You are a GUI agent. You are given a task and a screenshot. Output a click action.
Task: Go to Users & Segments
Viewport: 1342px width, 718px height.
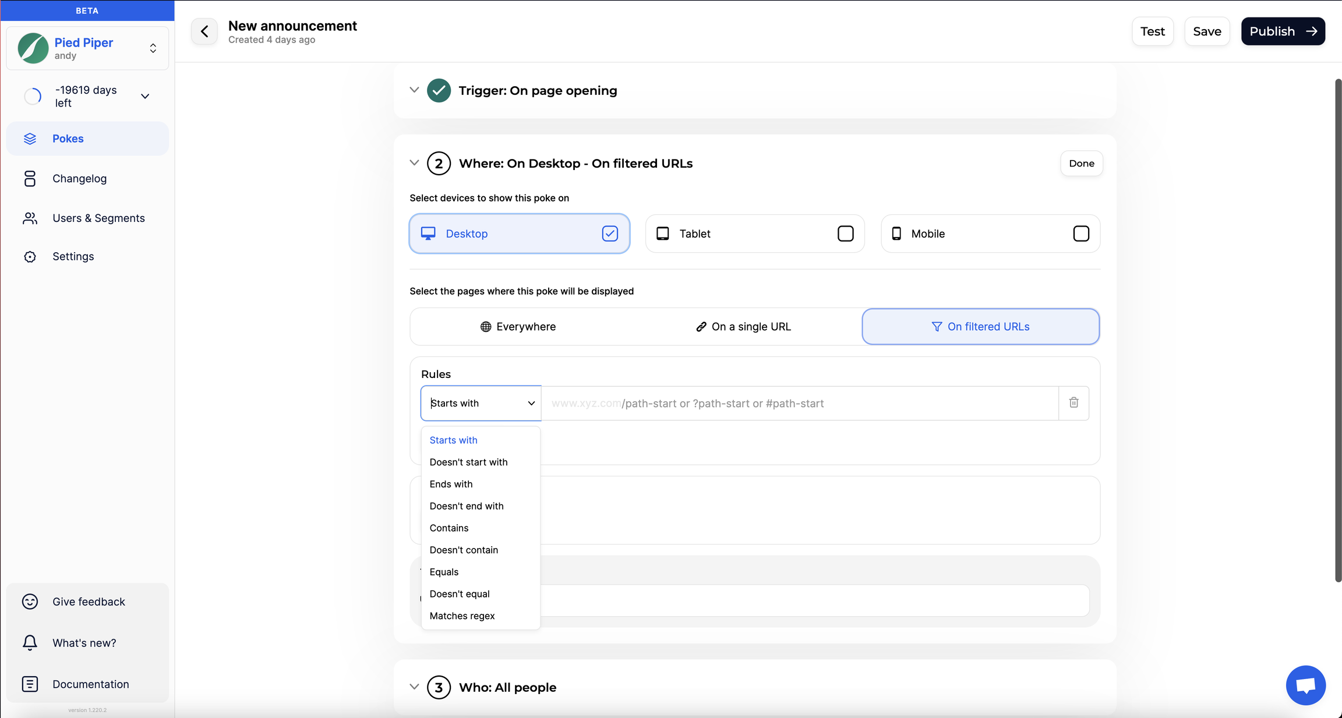coord(98,218)
